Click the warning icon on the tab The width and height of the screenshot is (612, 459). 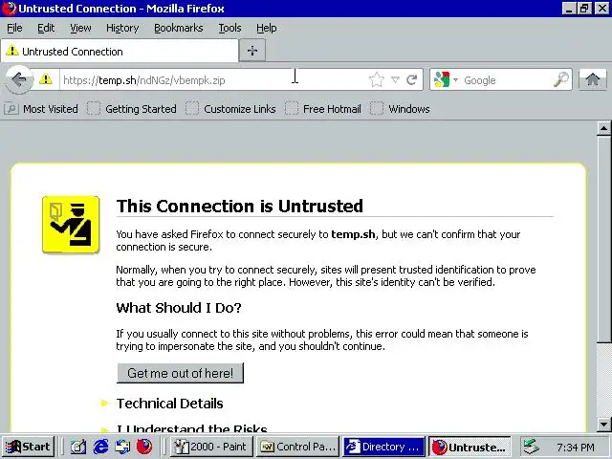click(12, 51)
